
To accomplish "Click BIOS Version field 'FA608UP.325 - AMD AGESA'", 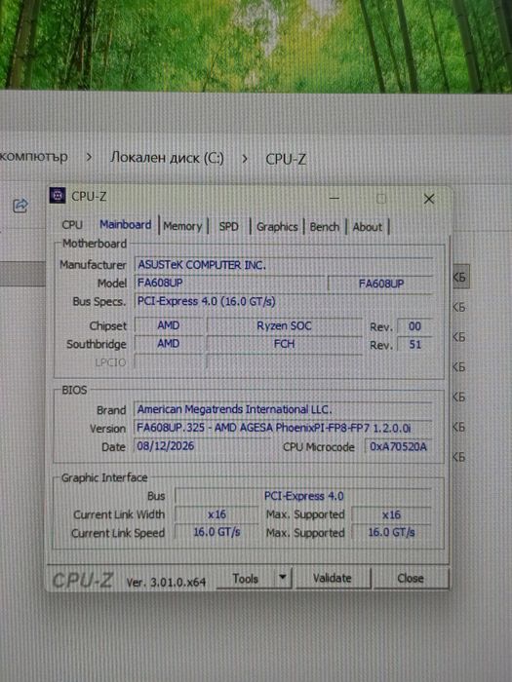I will (283, 428).
